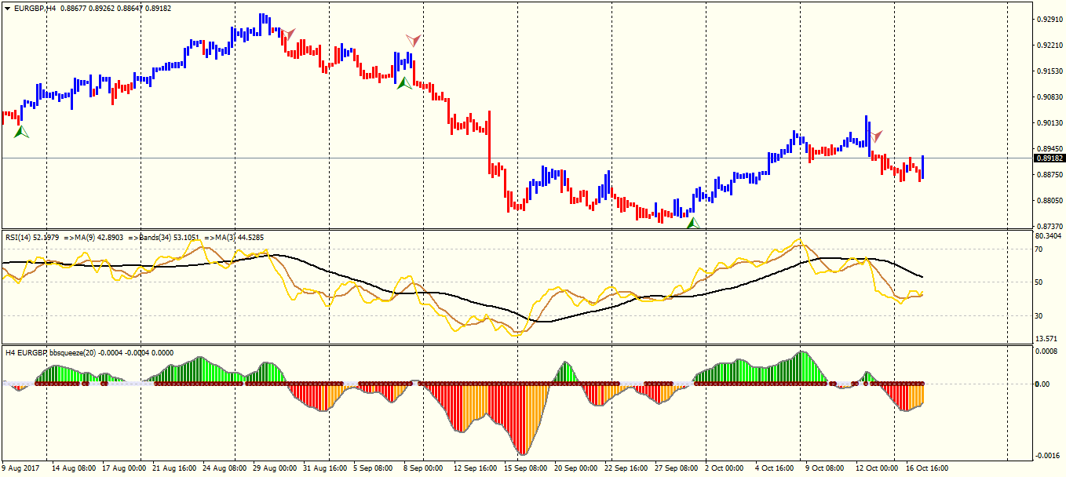The image size is (1066, 477).
Task: Click the 15 Sep 08:00 time label
Action: click(526, 468)
